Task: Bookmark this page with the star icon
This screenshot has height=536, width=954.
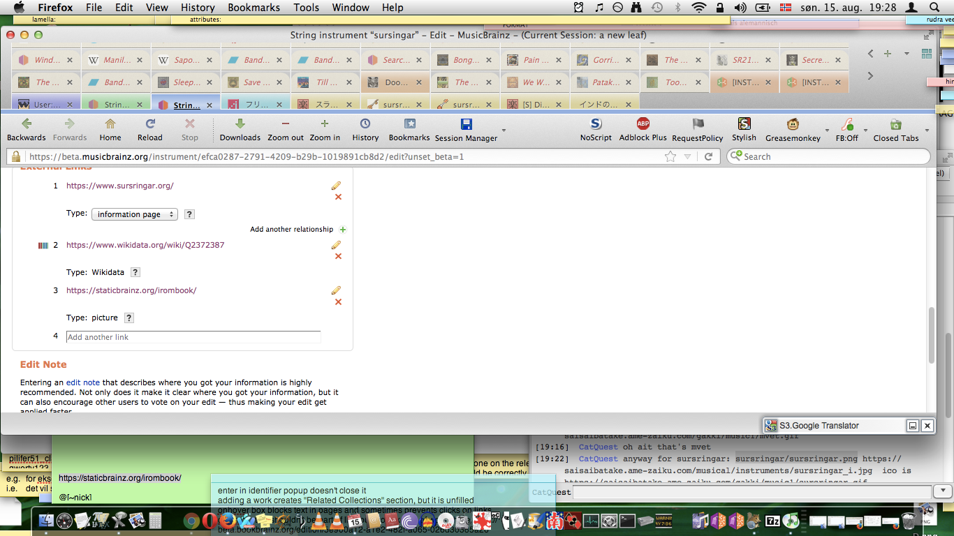Action: (670, 156)
